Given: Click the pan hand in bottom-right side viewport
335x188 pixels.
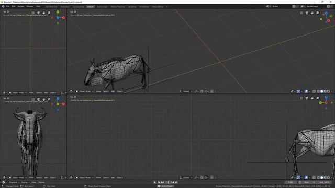Looking at the screenshot, I should (312, 98).
